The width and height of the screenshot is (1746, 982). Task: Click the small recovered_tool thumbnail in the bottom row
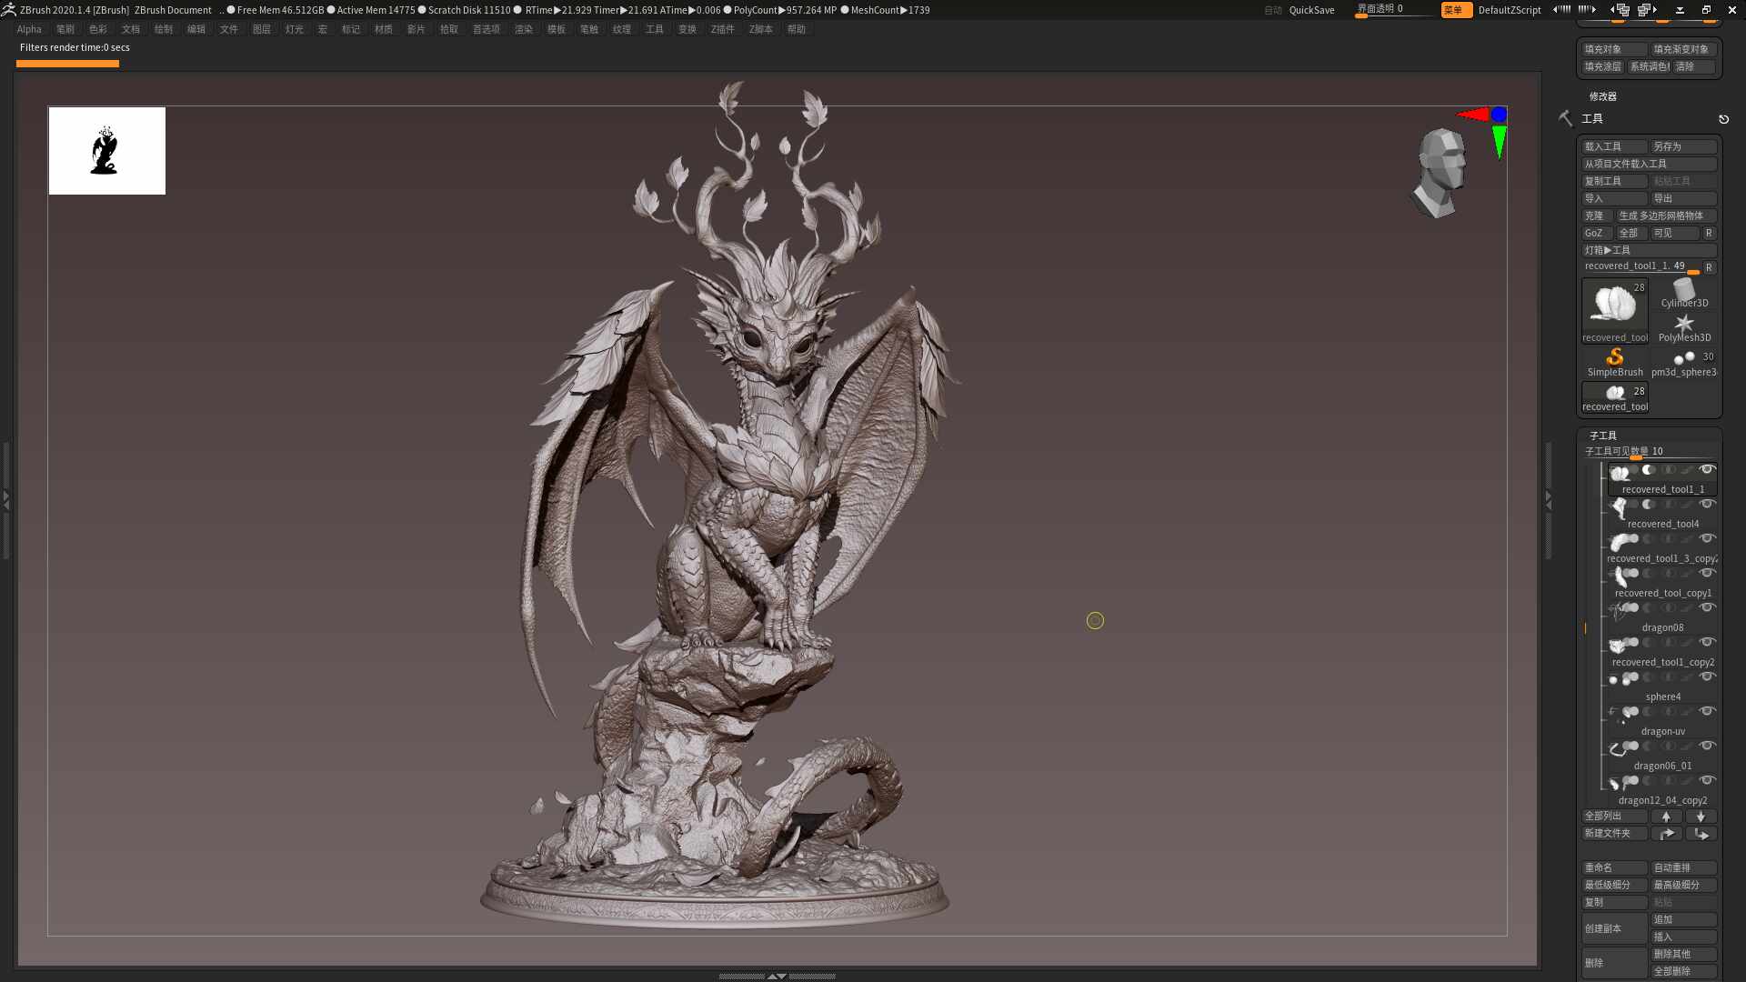(1615, 397)
